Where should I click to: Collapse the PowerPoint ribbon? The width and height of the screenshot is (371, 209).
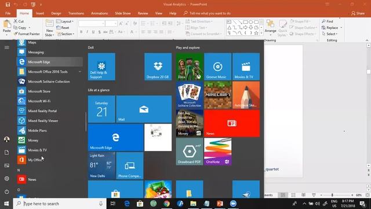point(367,40)
